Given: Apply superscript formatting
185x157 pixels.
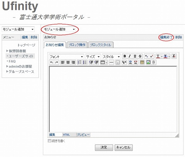Looking at the screenshot, I should coord(151,56).
